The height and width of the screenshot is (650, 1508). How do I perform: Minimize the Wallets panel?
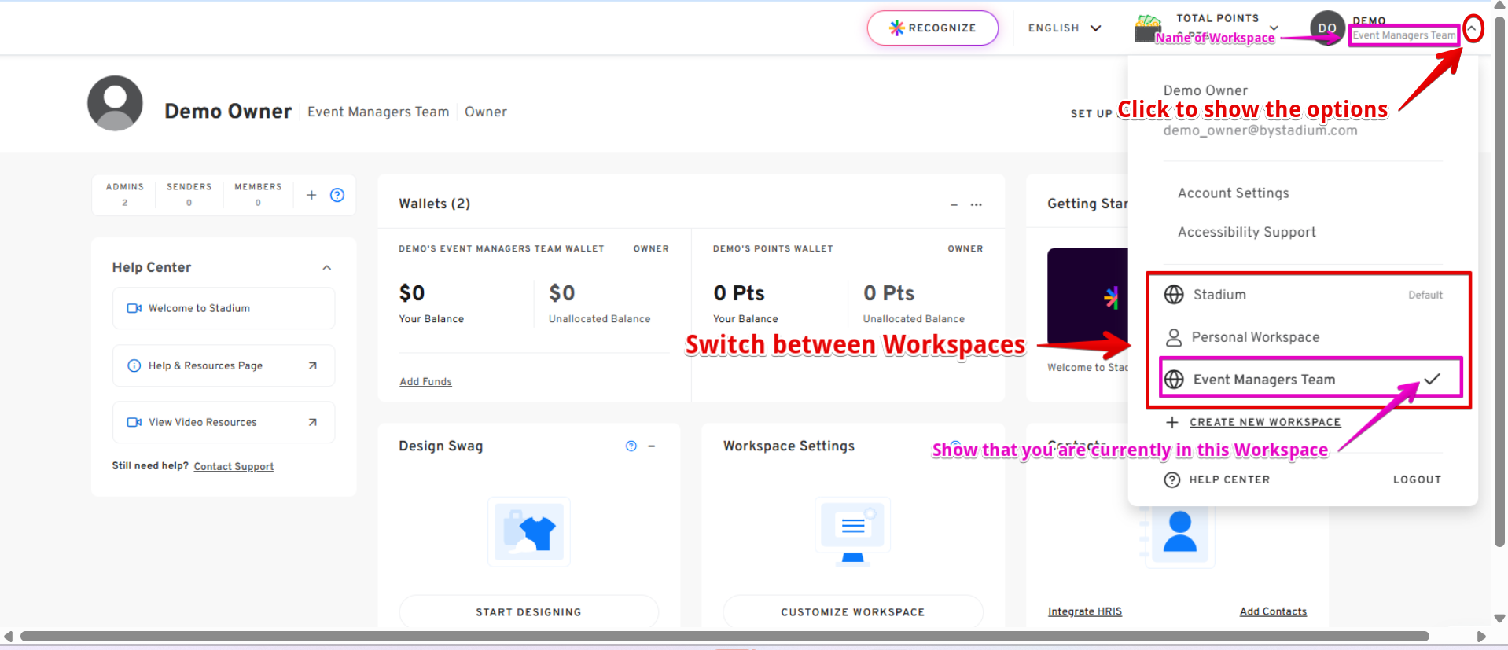click(x=954, y=204)
